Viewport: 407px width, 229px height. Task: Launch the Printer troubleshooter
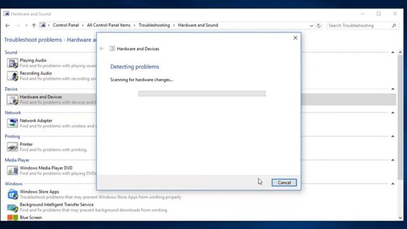[26, 144]
